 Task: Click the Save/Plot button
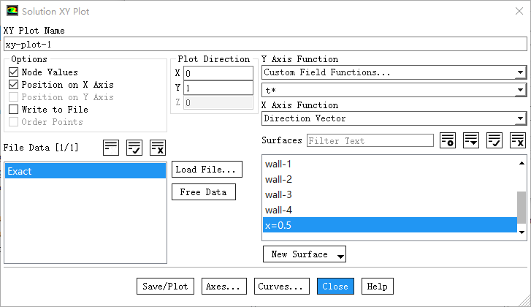pos(166,286)
